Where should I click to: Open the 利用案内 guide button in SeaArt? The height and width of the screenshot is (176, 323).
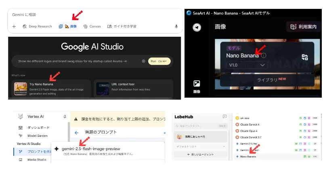[x=303, y=27]
